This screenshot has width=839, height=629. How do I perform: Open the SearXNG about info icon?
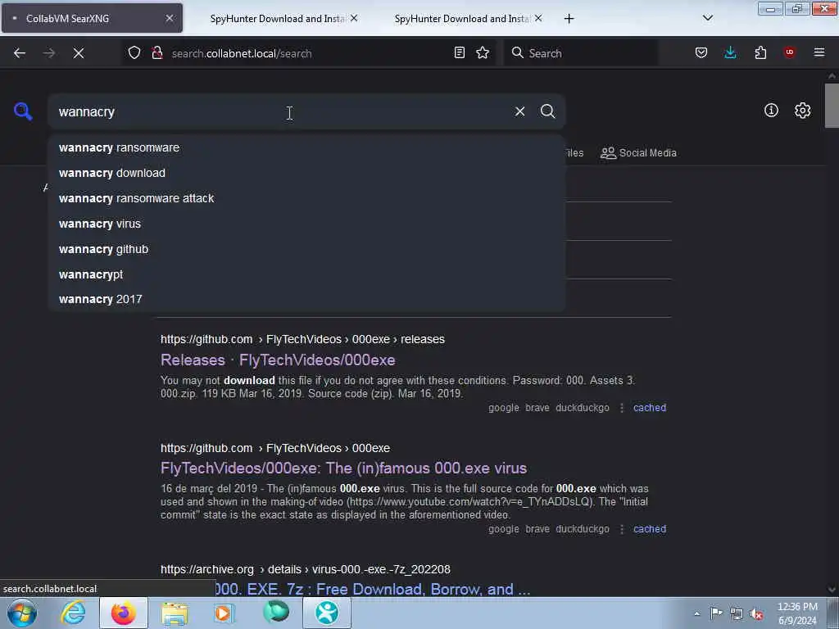(x=771, y=111)
